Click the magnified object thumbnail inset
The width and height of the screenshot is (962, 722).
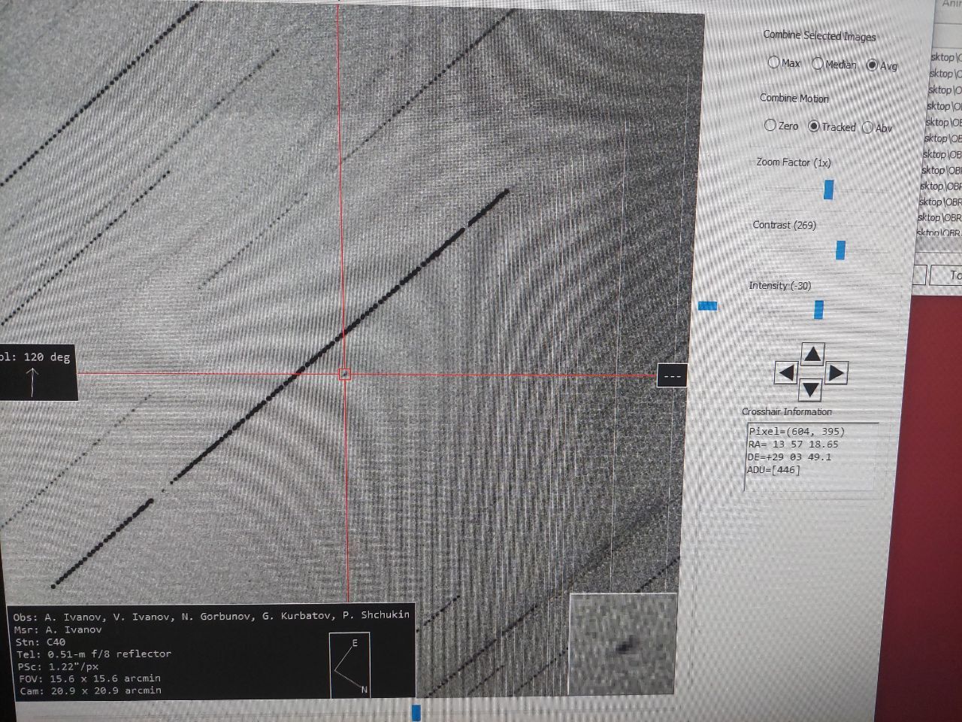622,643
